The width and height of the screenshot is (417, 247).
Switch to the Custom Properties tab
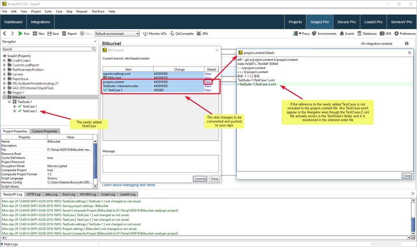tap(45, 131)
